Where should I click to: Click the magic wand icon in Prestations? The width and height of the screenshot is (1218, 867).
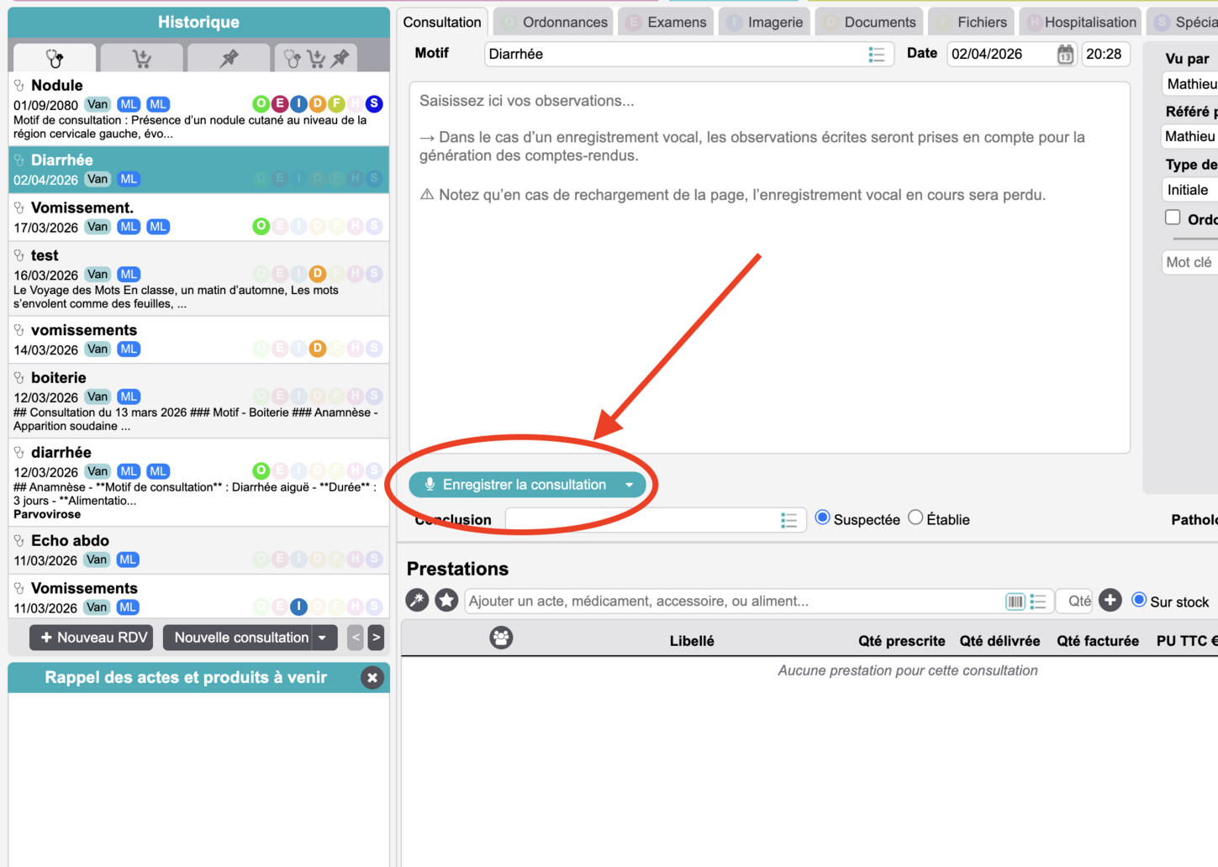pyautogui.click(x=417, y=600)
